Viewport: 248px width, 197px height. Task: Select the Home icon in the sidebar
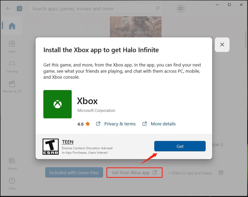(x=12, y=25)
